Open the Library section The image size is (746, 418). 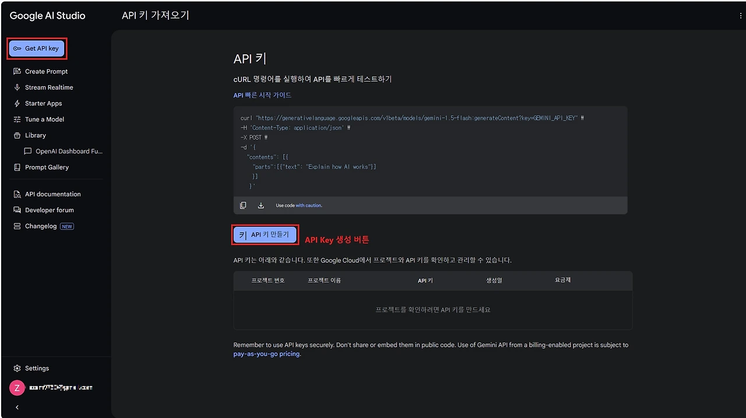[36, 135]
